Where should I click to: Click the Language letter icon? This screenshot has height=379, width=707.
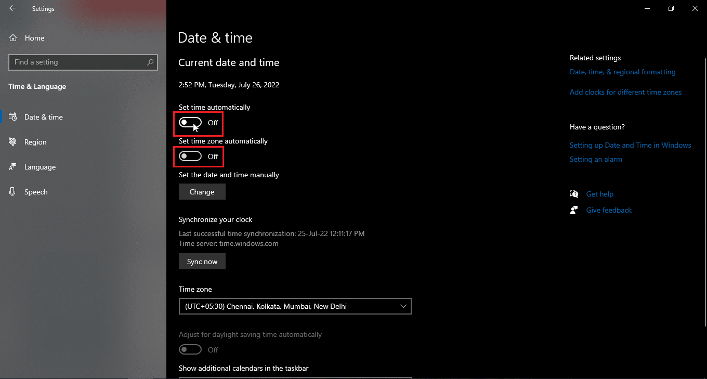point(13,167)
